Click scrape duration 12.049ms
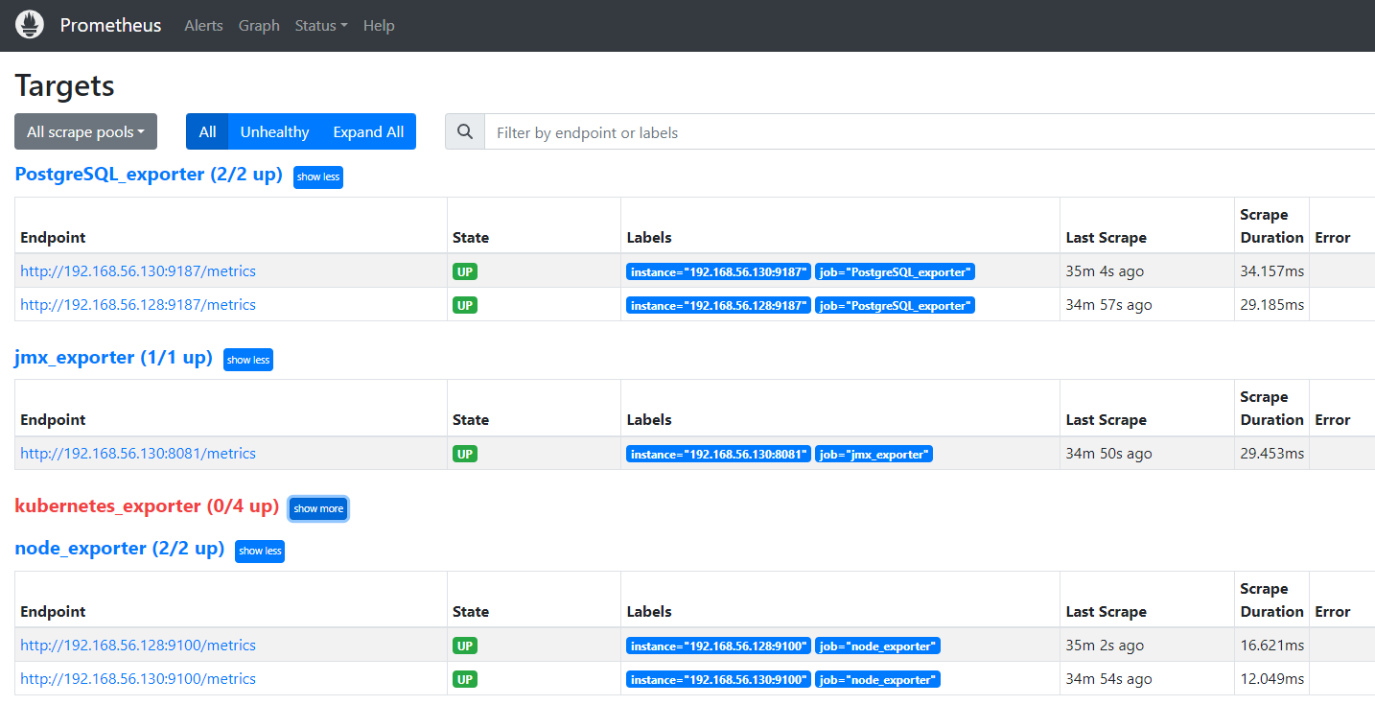Viewport: 1375px width, 705px height. (x=1272, y=679)
